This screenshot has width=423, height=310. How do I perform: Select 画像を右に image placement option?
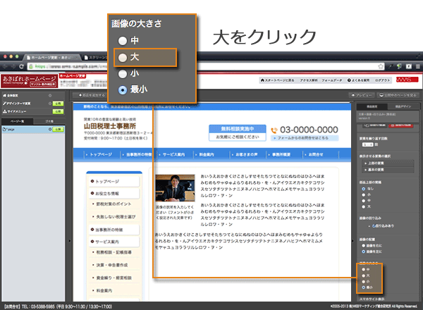(362, 245)
